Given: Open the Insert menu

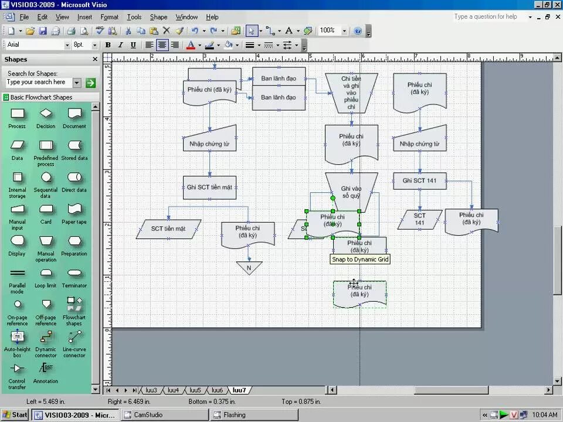Looking at the screenshot, I should click(84, 17).
